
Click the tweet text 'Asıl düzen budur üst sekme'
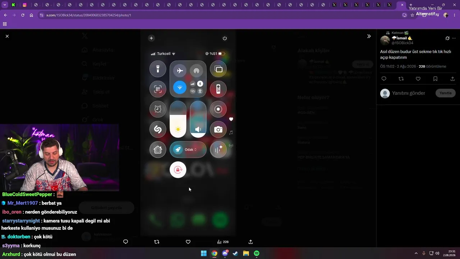click(415, 54)
